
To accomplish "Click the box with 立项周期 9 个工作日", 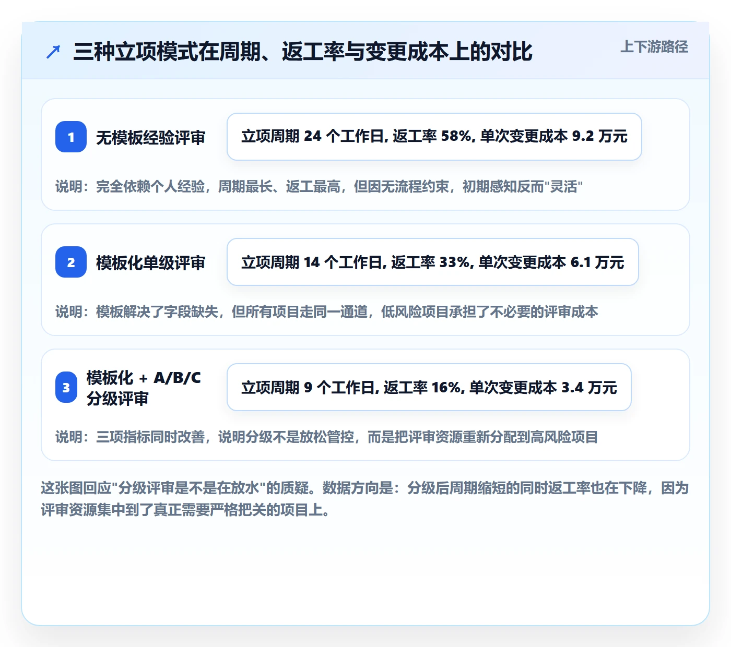I will tap(429, 387).
